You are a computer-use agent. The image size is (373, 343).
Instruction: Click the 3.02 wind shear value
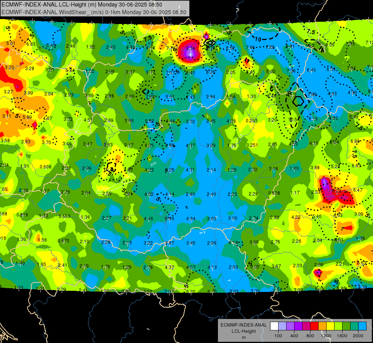tap(190, 122)
